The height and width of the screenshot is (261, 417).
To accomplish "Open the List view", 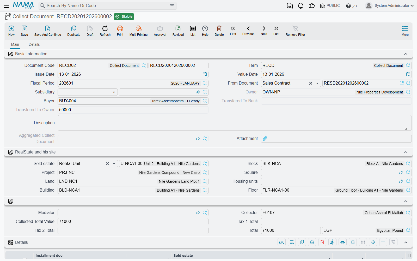I will [193, 31].
